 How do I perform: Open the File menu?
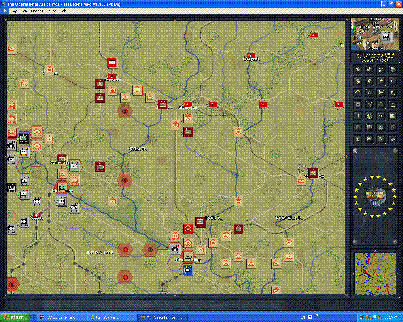click(4, 11)
